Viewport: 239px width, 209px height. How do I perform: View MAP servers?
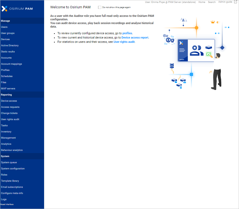(x=8, y=88)
